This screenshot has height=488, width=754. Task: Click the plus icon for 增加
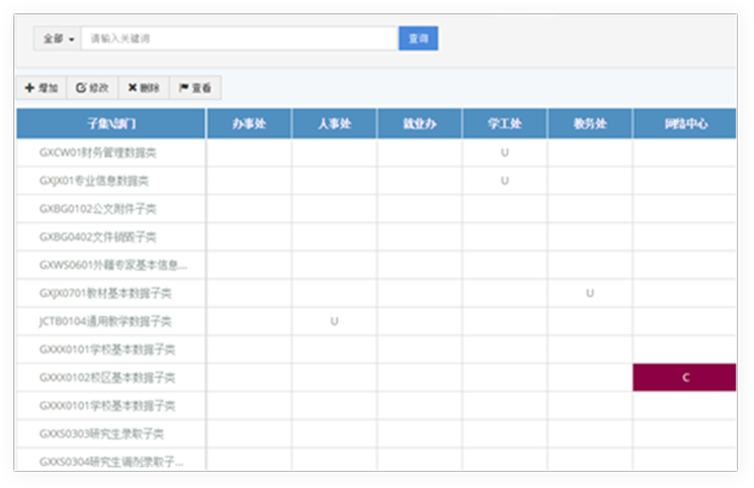[30, 88]
